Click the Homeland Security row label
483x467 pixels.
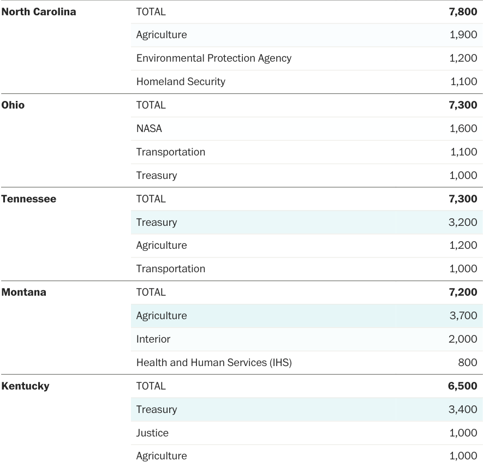click(181, 82)
